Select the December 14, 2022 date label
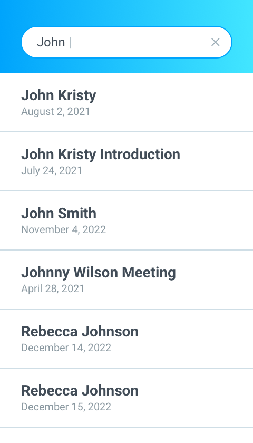The width and height of the screenshot is (253, 443). [66, 348]
